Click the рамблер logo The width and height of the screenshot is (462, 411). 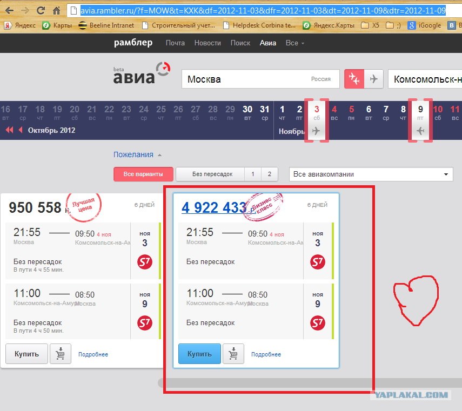[x=133, y=43]
